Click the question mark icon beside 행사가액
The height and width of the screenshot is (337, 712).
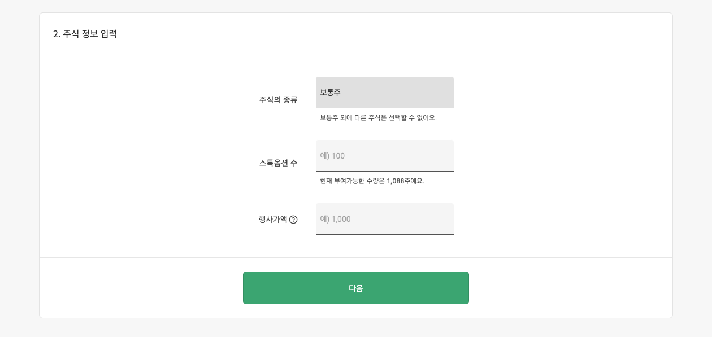[x=293, y=219]
